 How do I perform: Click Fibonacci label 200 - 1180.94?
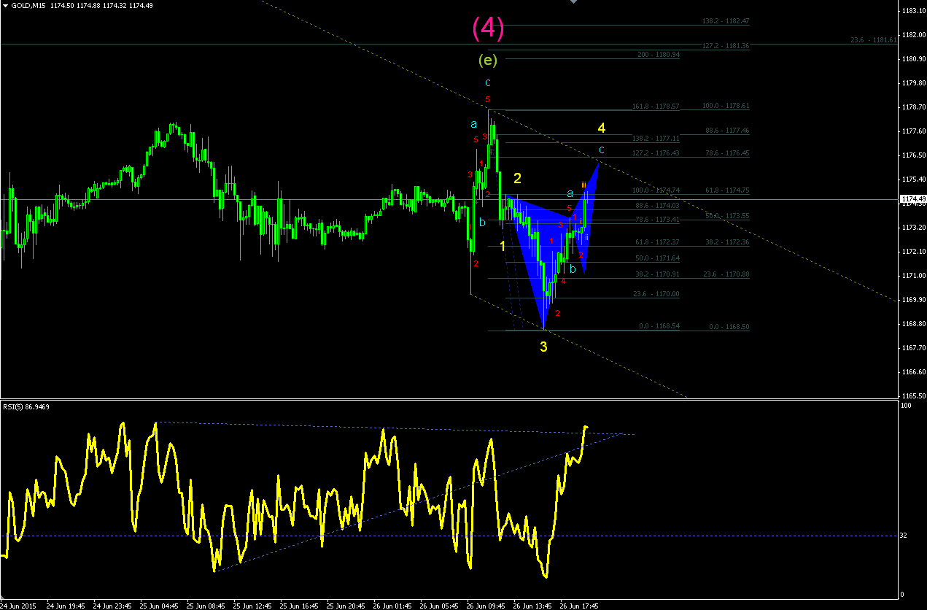pos(659,55)
